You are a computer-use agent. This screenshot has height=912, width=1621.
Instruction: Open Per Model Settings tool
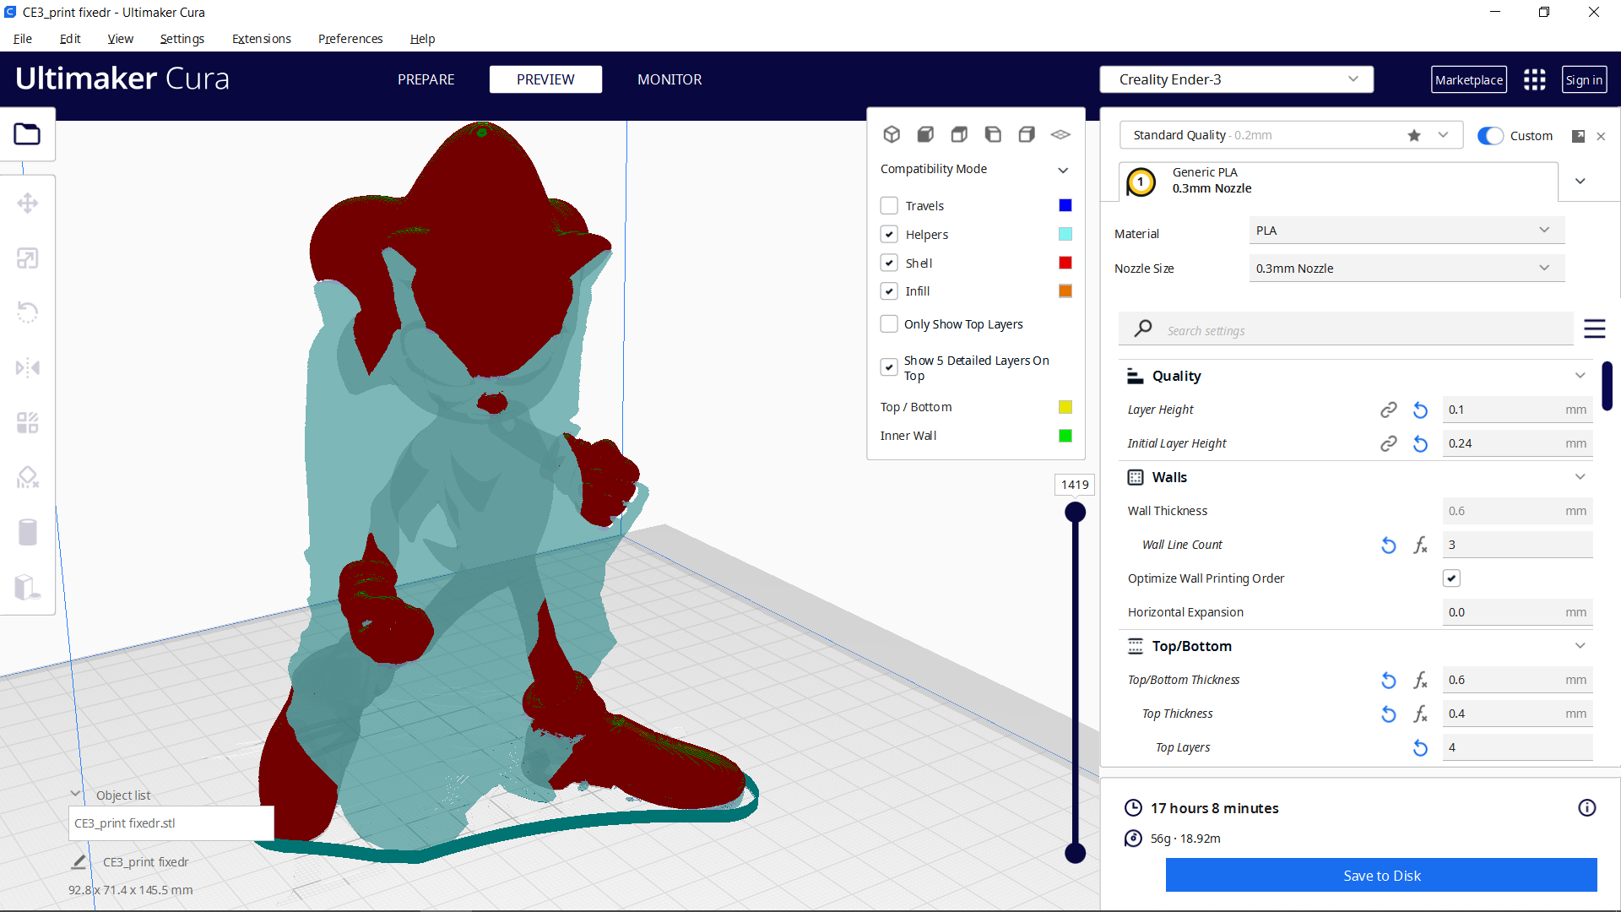tap(27, 422)
